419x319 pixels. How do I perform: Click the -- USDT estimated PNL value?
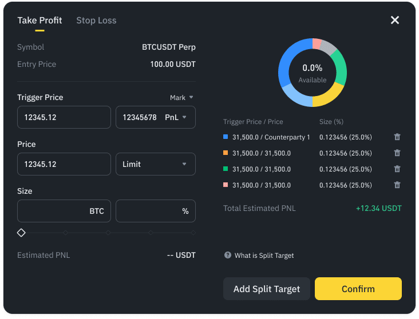(x=181, y=255)
